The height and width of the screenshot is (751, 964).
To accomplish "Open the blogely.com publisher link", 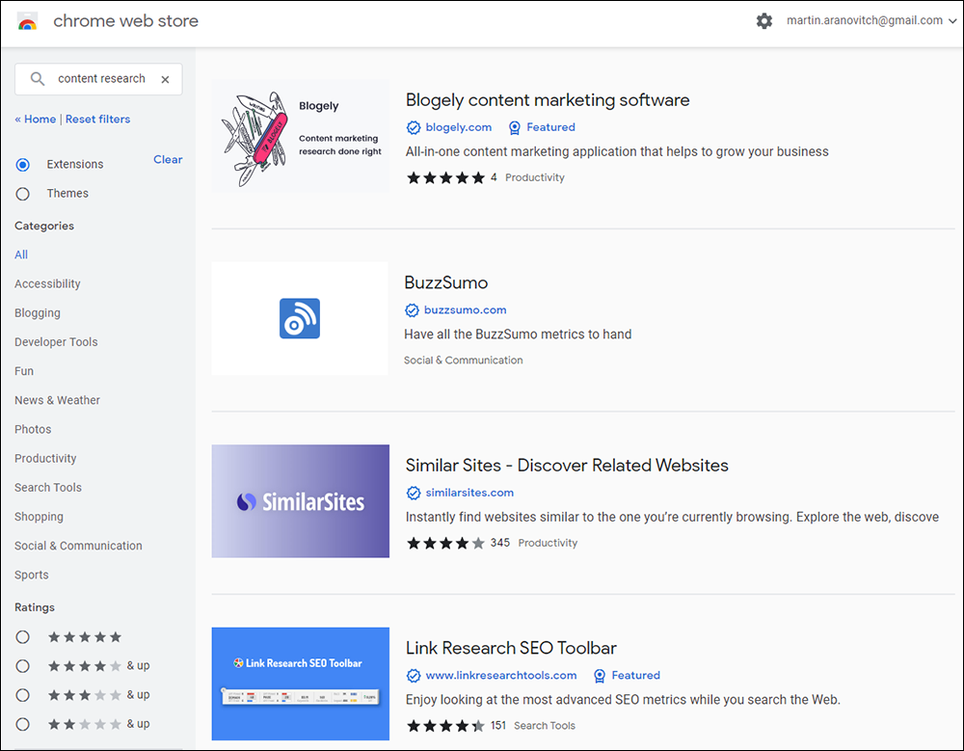I will click(459, 127).
